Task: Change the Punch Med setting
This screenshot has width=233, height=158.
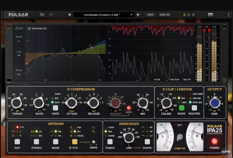Action: pyautogui.click(x=19, y=72)
